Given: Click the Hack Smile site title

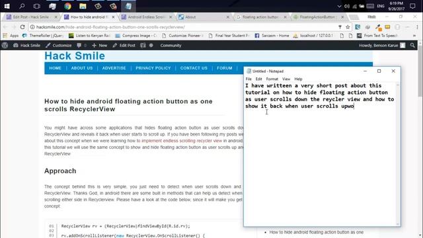Looking at the screenshot, I should click(x=75, y=56).
